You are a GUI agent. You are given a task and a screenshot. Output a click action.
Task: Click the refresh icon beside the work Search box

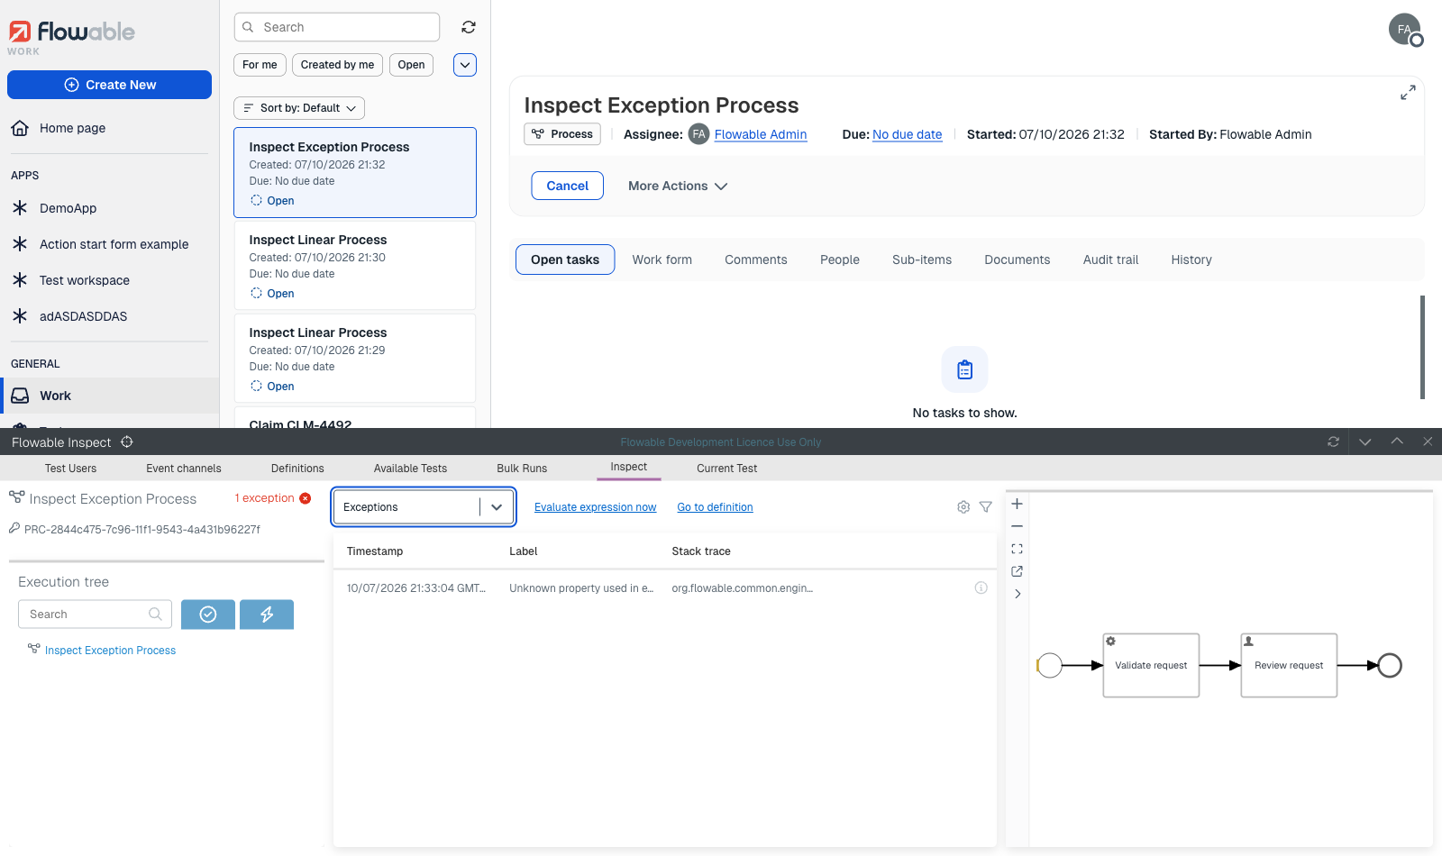tap(469, 27)
